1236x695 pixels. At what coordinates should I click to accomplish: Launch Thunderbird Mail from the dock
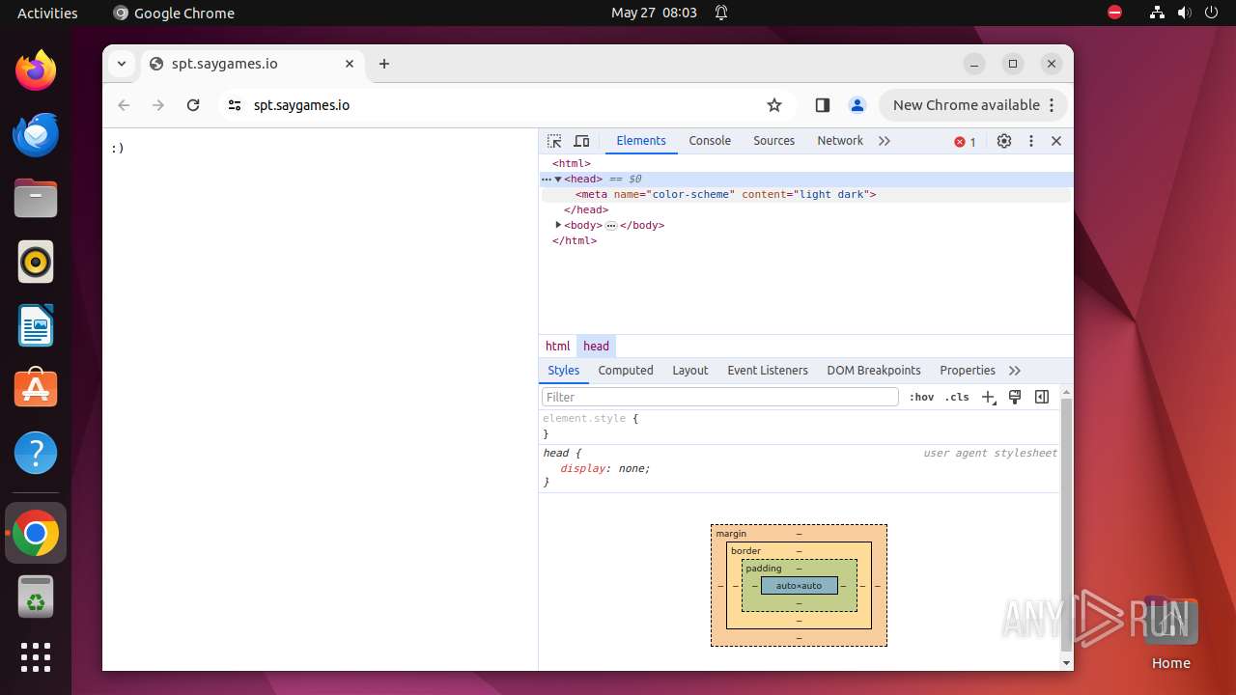(x=36, y=134)
